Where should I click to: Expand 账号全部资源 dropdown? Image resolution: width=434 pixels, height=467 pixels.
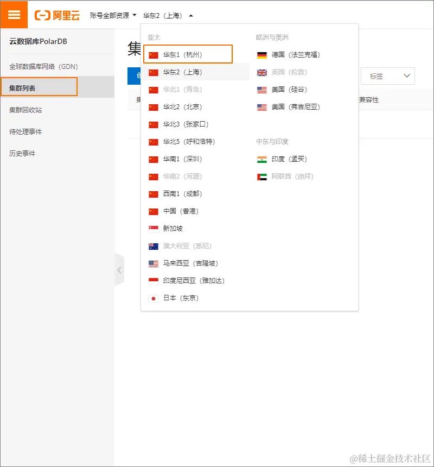coord(113,16)
